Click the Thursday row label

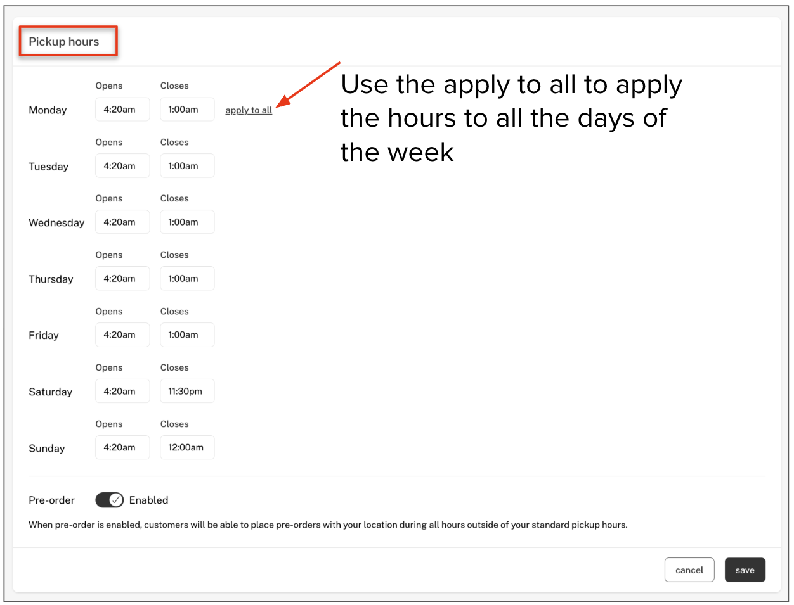click(51, 279)
